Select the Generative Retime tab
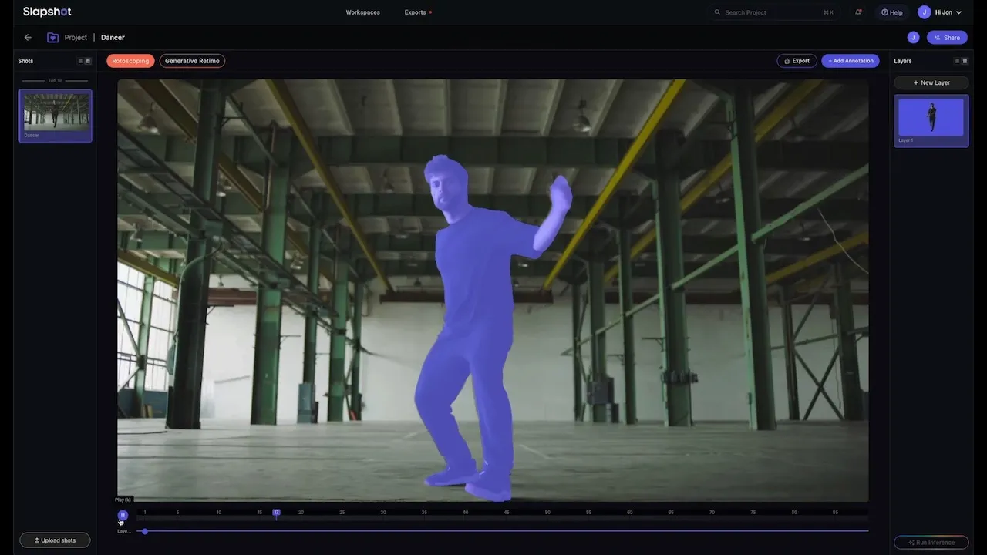This screenshot has width=987, height=555. pyautogui.click(x=192, y=61)
